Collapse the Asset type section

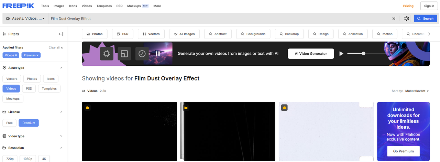click(x=61, y=68)
